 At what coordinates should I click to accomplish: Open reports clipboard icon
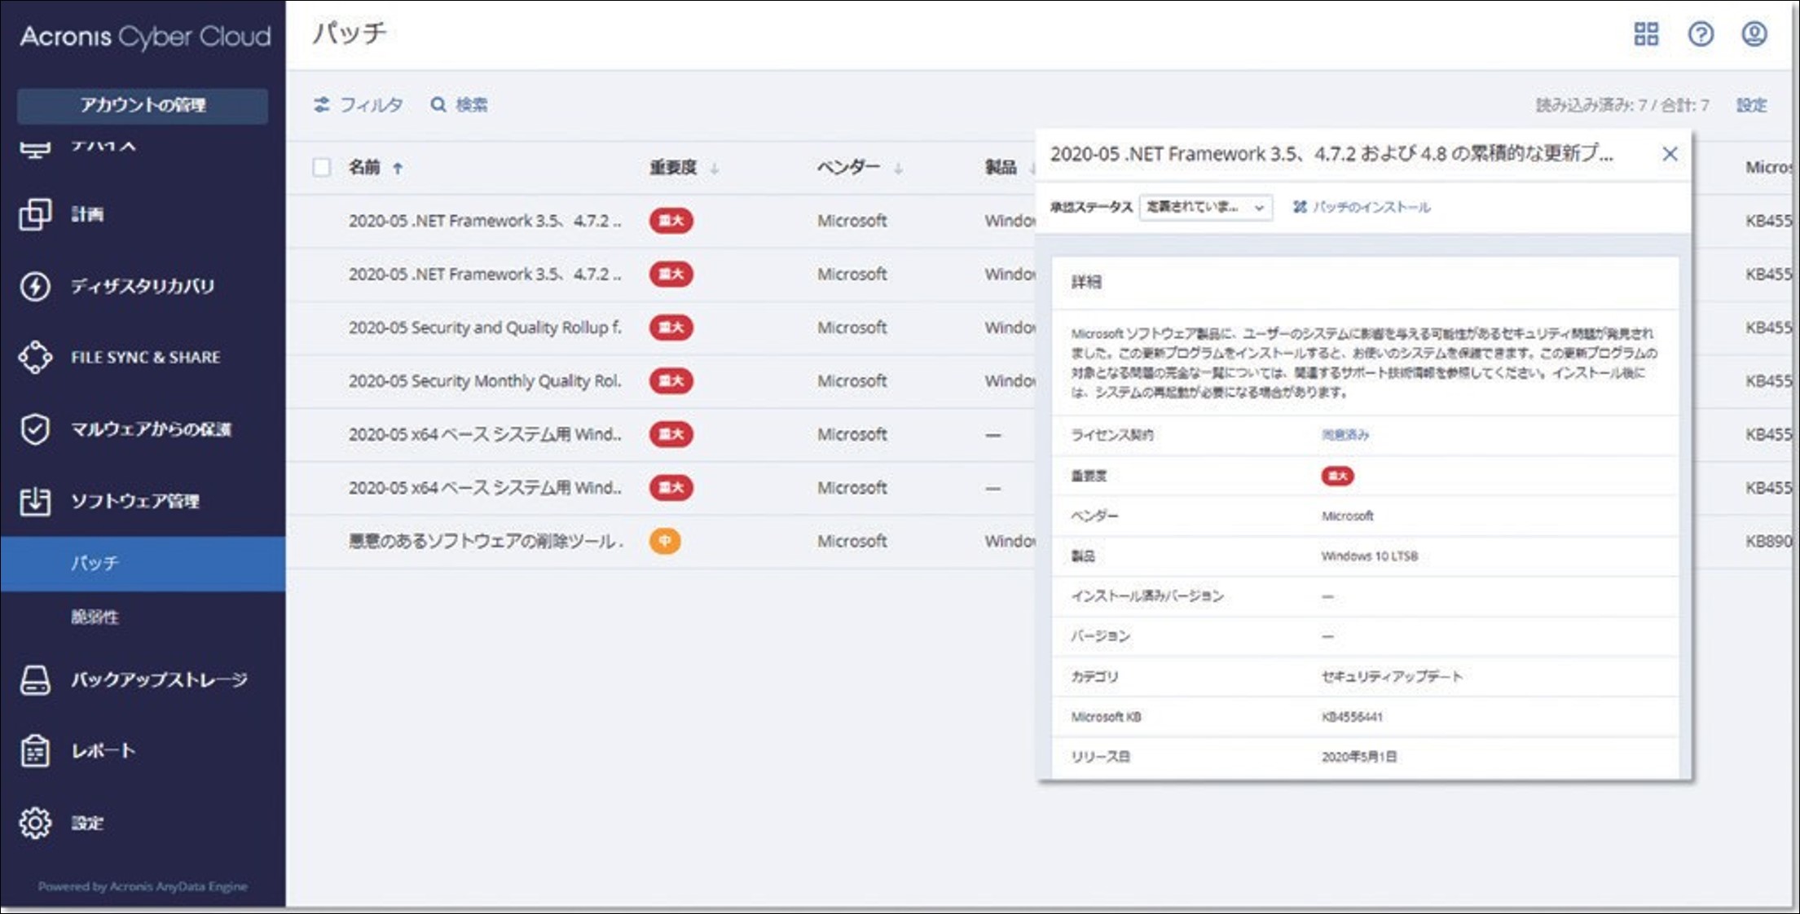35,750
